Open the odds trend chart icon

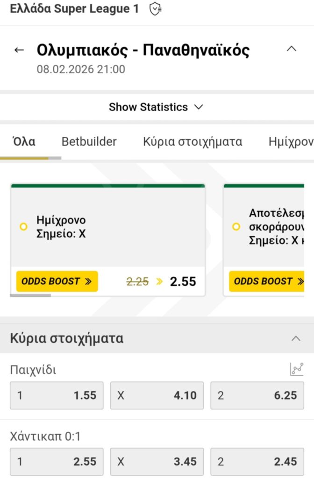298,369
